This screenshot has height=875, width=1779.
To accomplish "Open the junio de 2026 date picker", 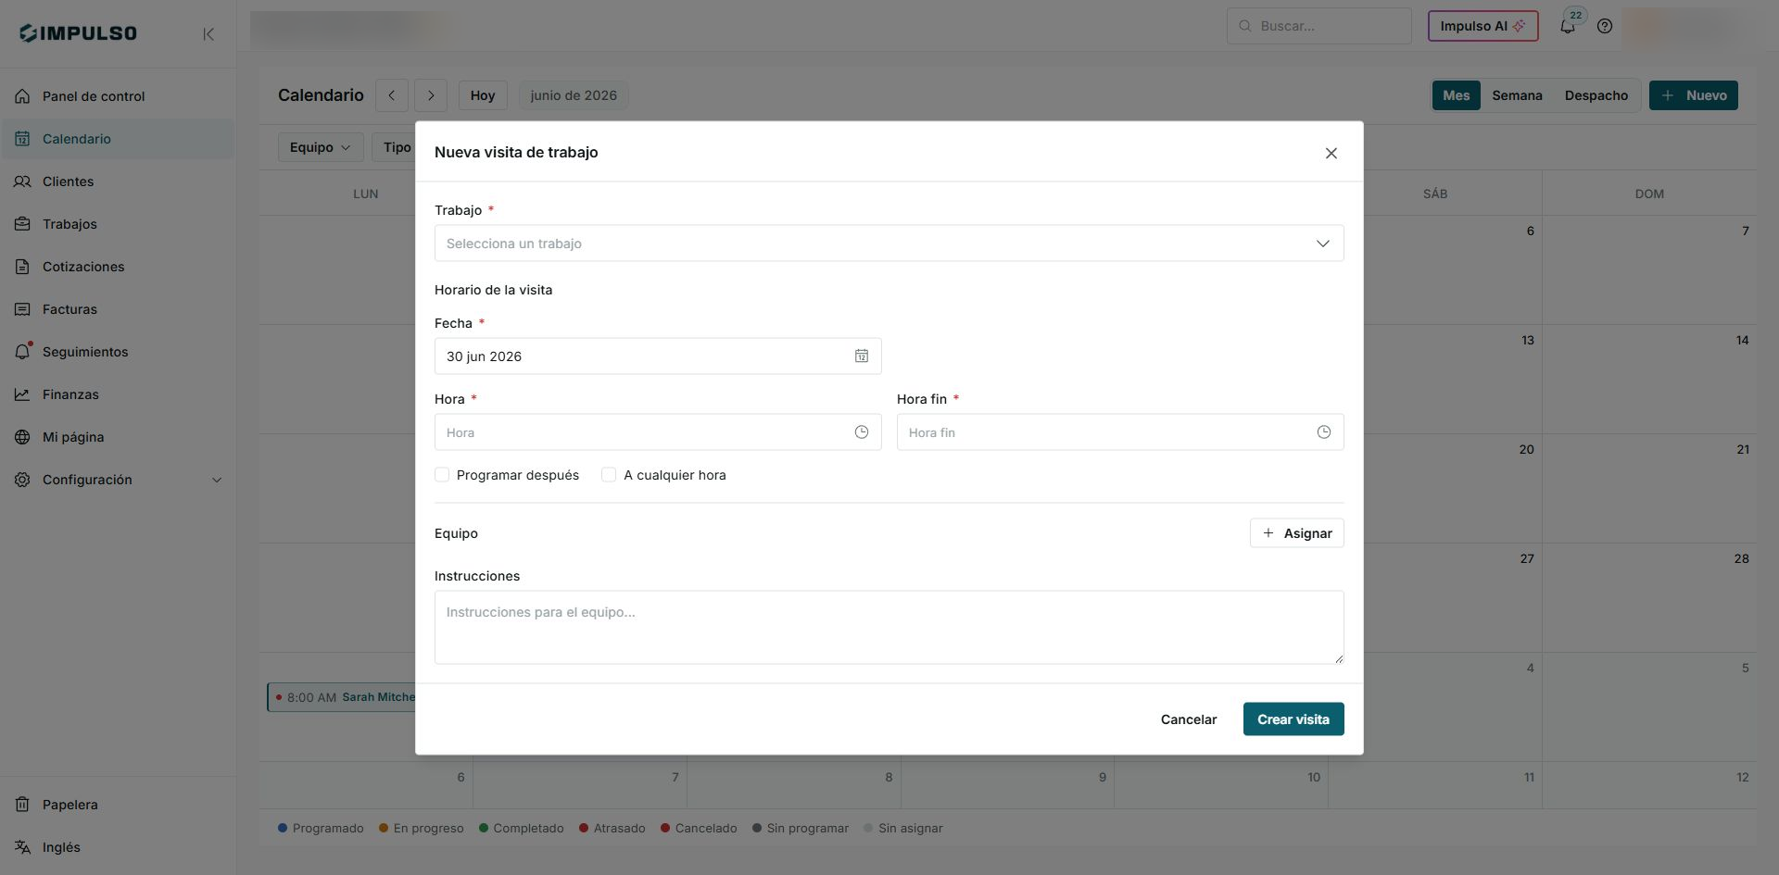I will pyautogui.click(x=574, y=95).
